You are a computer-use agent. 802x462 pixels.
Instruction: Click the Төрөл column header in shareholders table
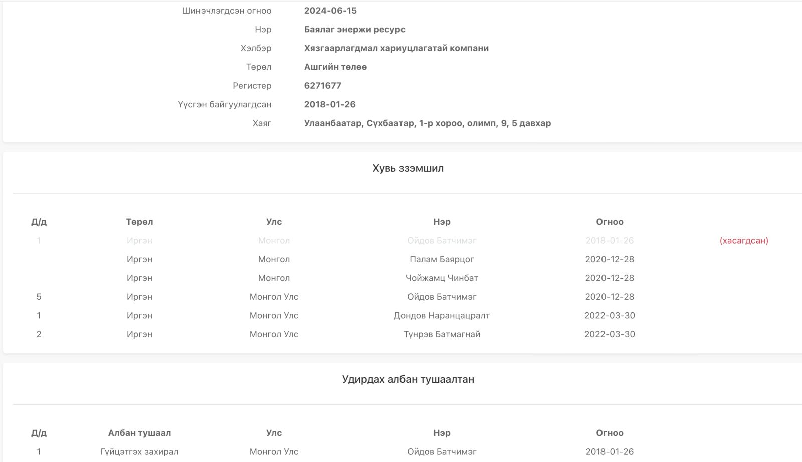[x=139, y=222]
